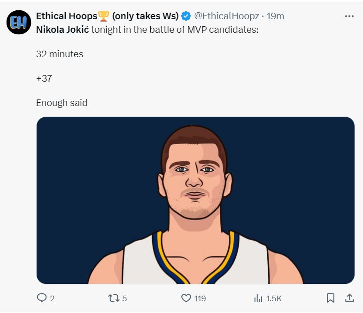Open the three-dot More menu
The image size is (363, 313).
click(x=349, y=16)
